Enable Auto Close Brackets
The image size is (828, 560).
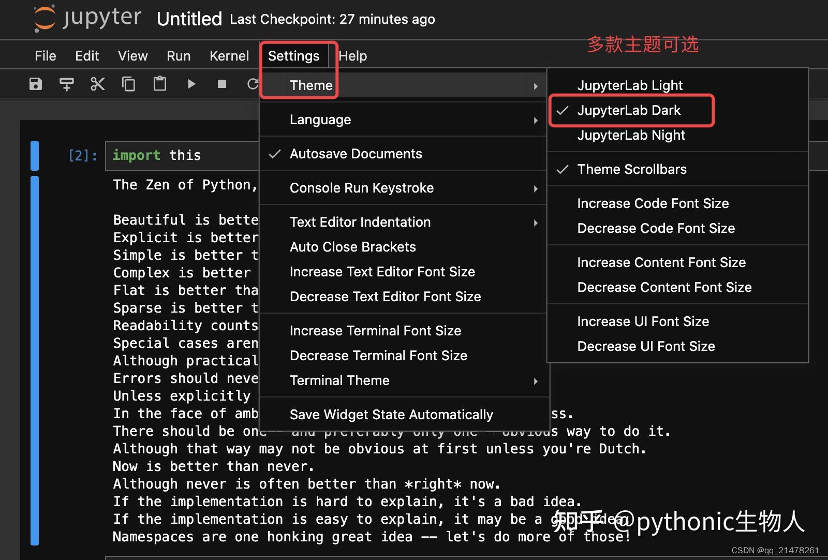[353, 247]
